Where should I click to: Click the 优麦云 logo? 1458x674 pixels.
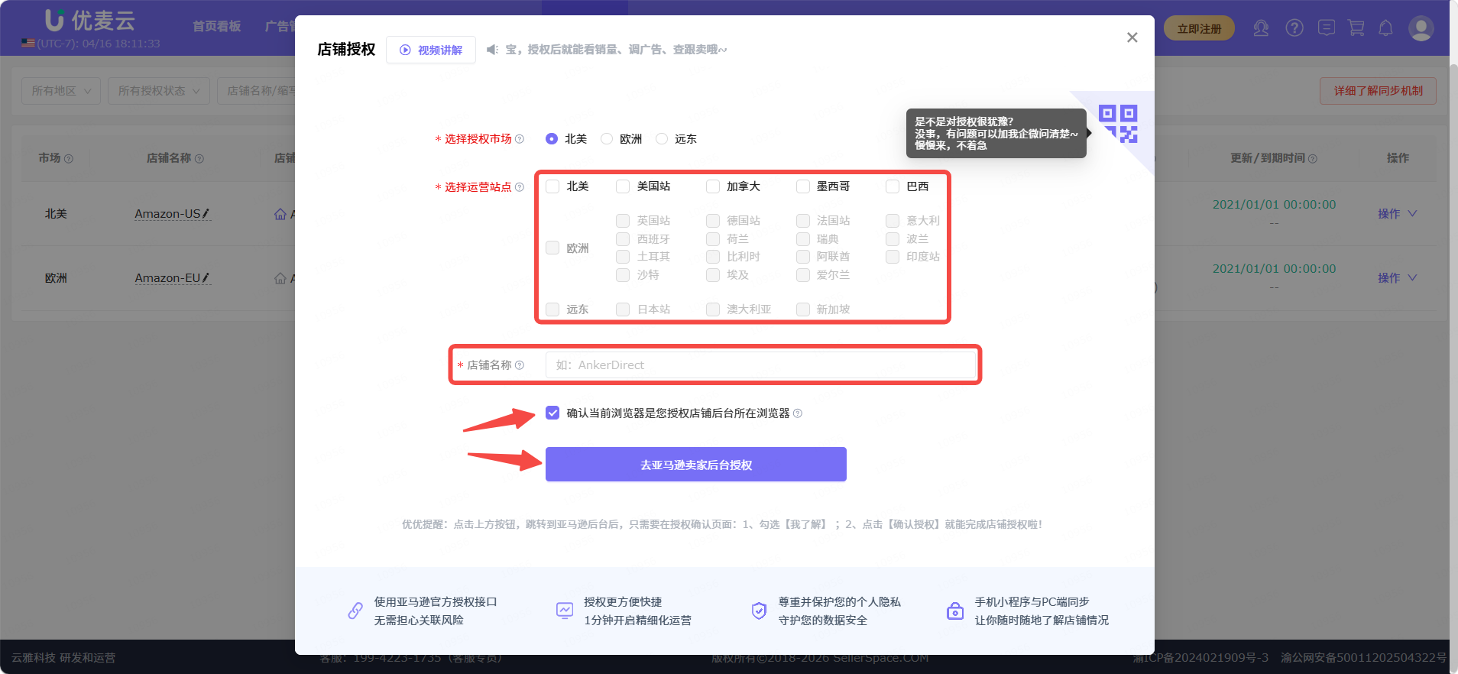point(90,20)
